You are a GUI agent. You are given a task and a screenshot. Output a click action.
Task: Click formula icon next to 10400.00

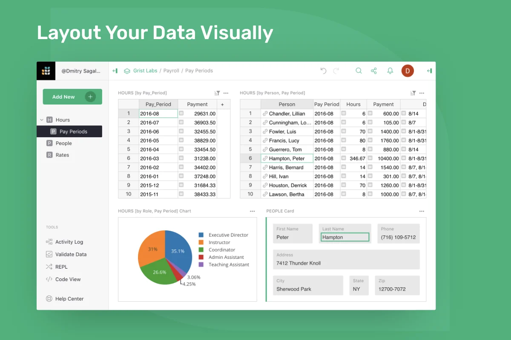click(x=370, y=158)
